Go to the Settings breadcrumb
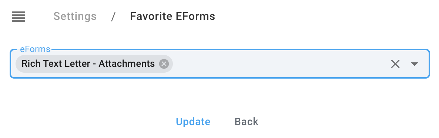Image resolution: width=439 pixels, height=138 pixels. [x=75, y=16]
